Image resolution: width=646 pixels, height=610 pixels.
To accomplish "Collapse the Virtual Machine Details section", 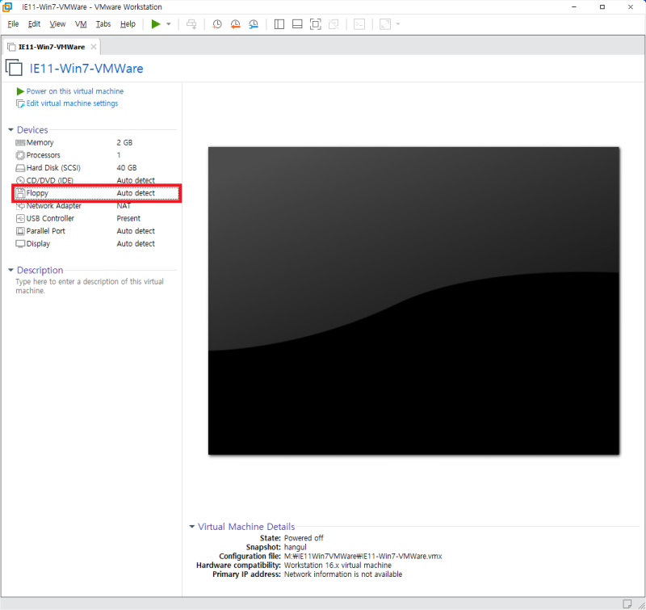I will 192,526.
